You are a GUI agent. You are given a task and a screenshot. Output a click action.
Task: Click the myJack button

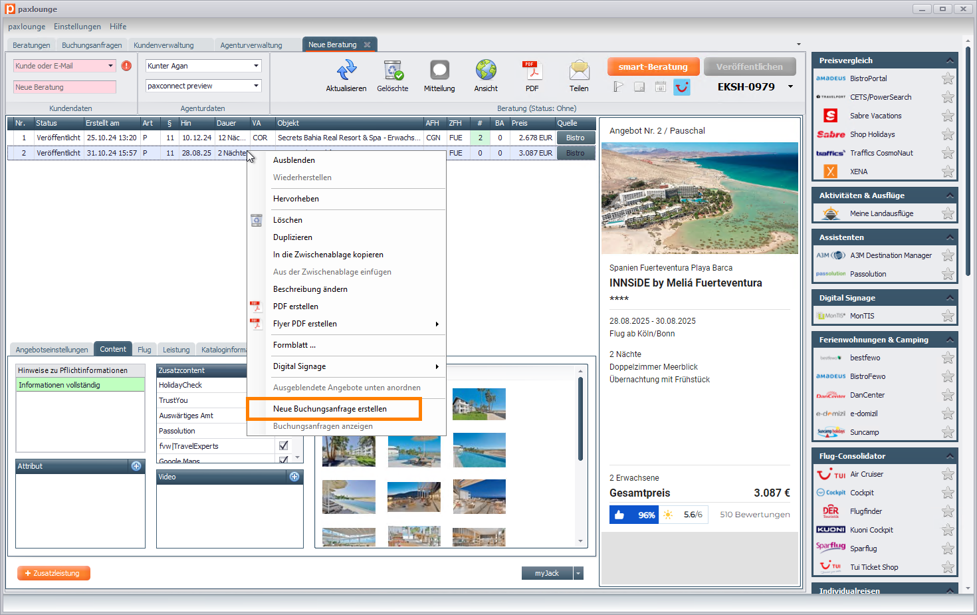coord(547,573)
